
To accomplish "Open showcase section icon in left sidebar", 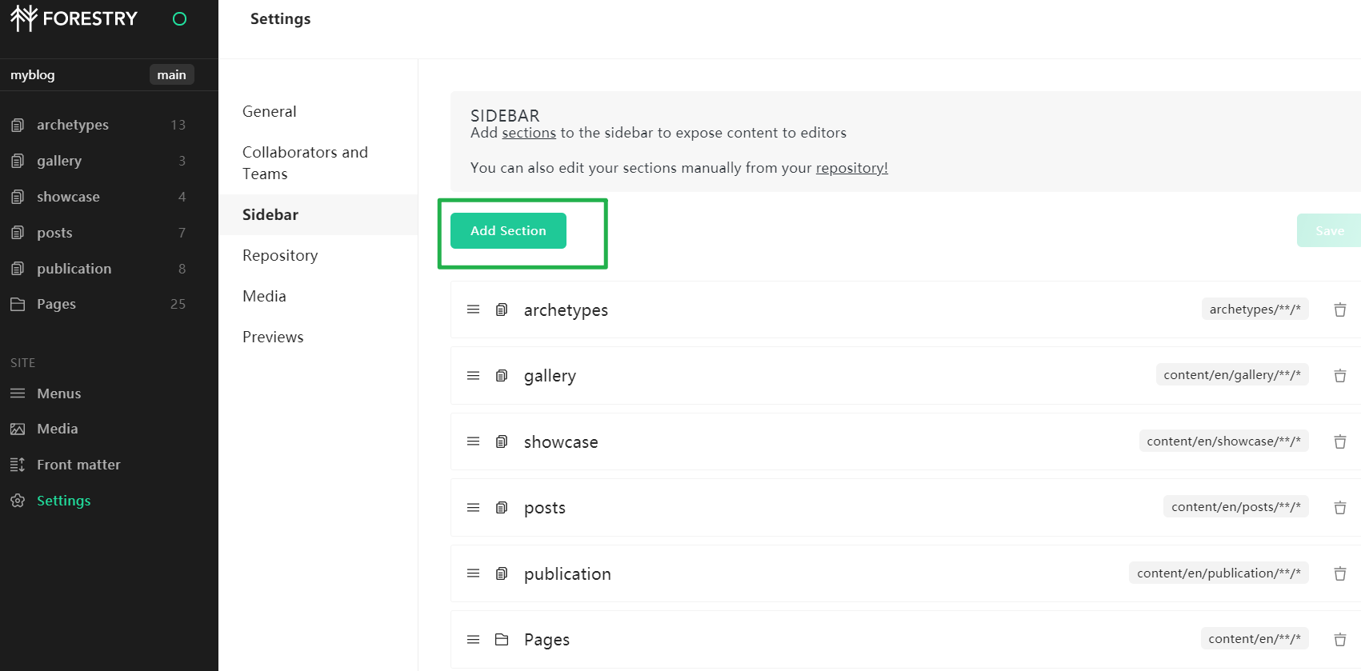I will coord(18,197).
